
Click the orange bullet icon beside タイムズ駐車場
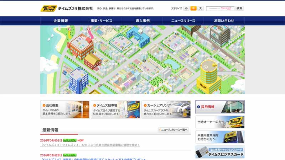pyautogui.click(x=94, y=105)
